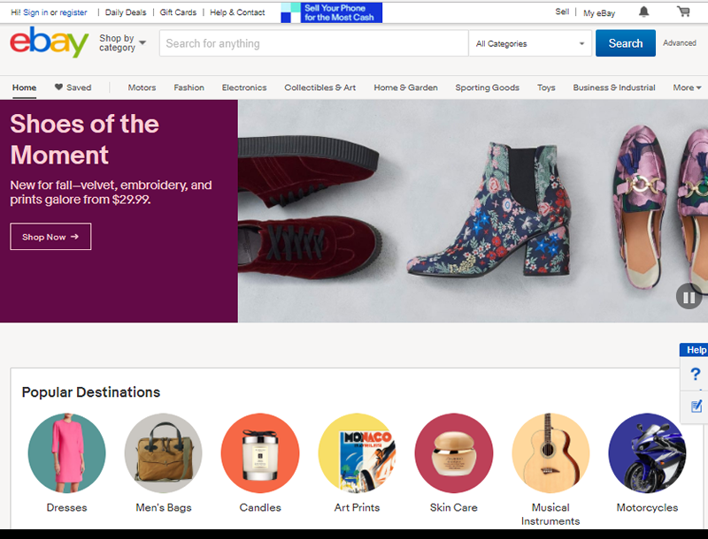This screenshot has height=539, width=708.
Task: Pause the banner slideshow
Action: point(689,296)
